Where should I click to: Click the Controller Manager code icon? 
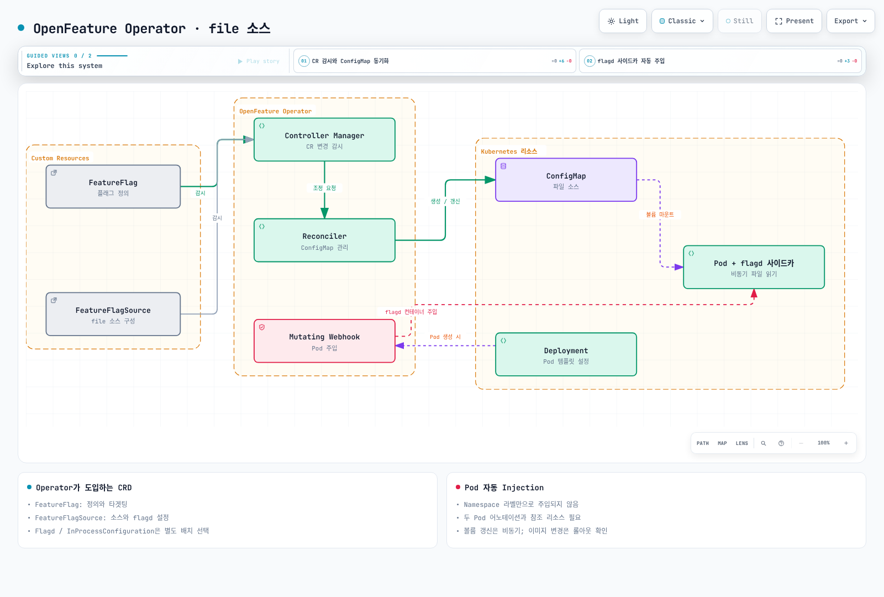(262, 126)
